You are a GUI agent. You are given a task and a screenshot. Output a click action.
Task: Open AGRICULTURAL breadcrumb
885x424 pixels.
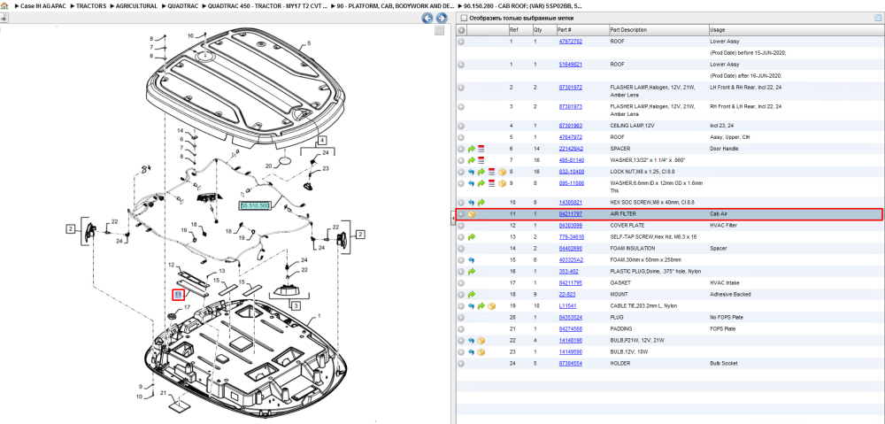pos(138,5)
